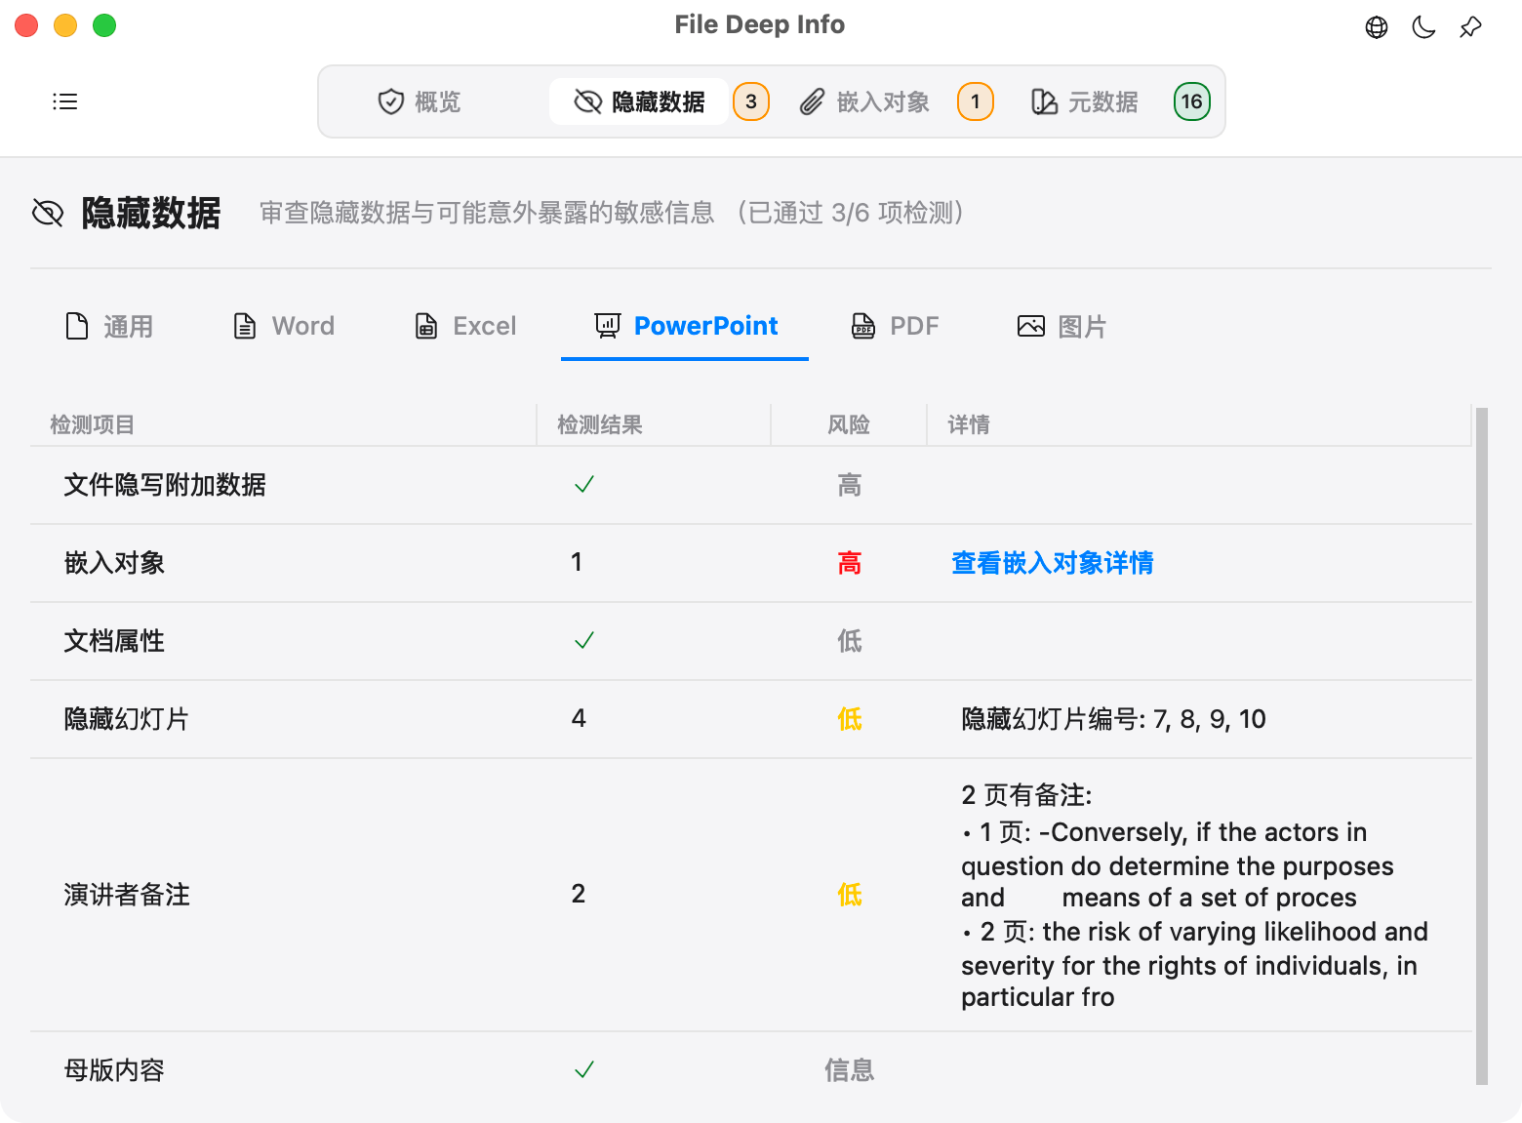Click the globe language icon

coord(1377,27)
